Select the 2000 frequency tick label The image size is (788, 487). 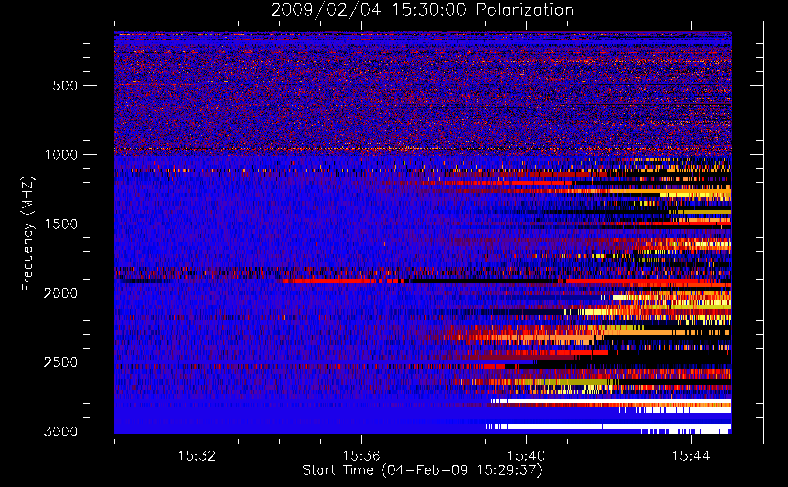coord(61,293)
